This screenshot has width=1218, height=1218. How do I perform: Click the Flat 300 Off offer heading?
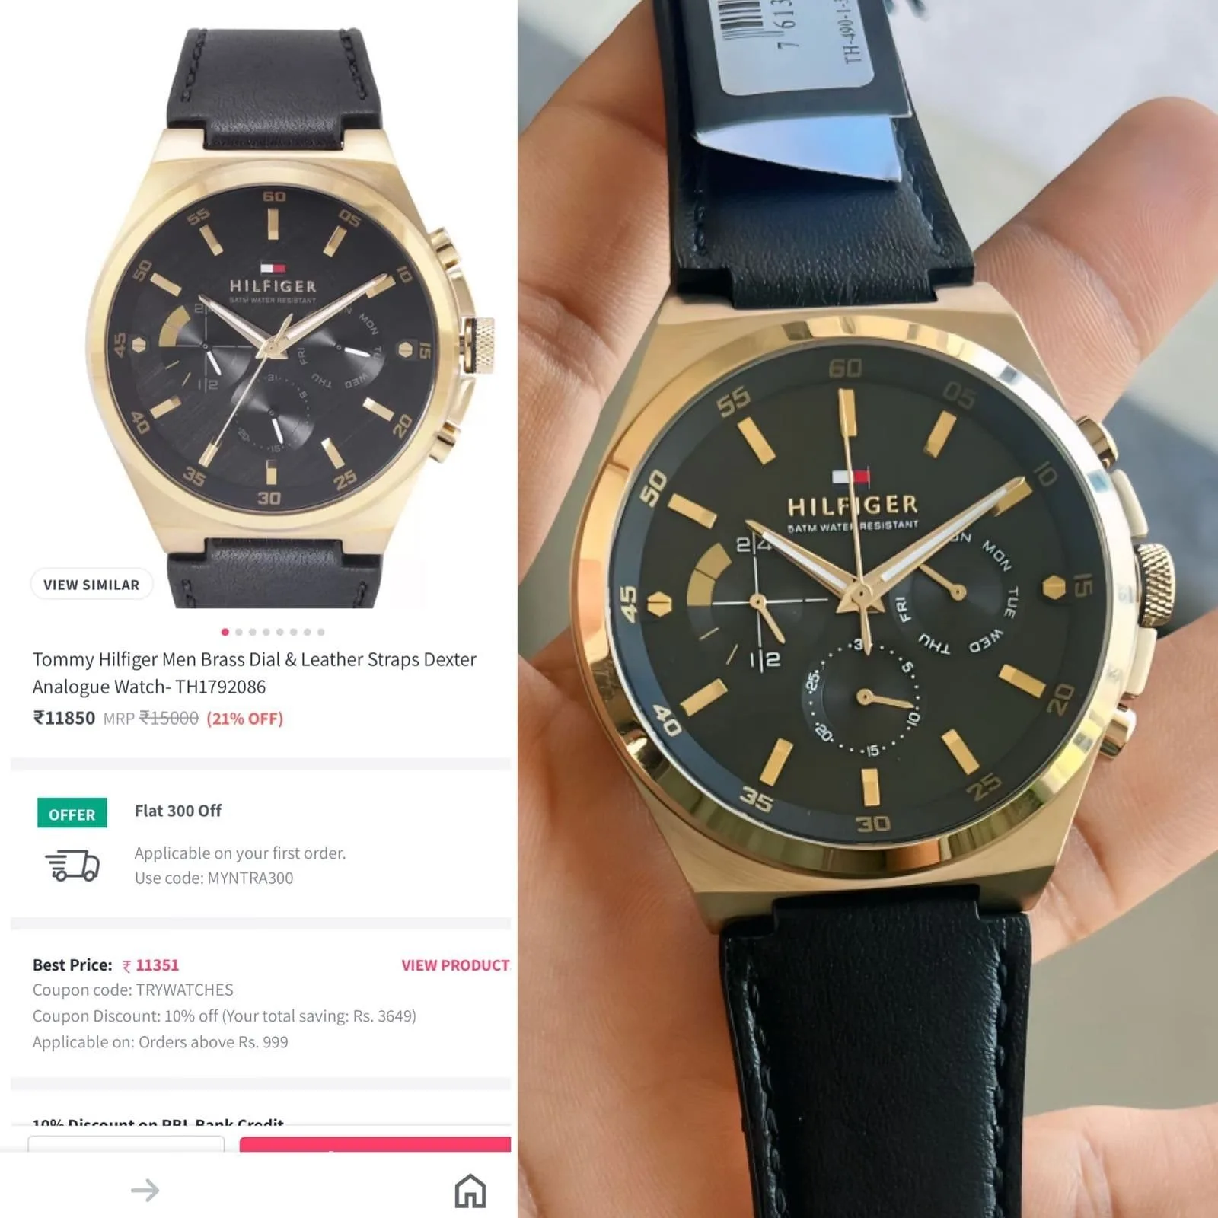coord(178,811)
